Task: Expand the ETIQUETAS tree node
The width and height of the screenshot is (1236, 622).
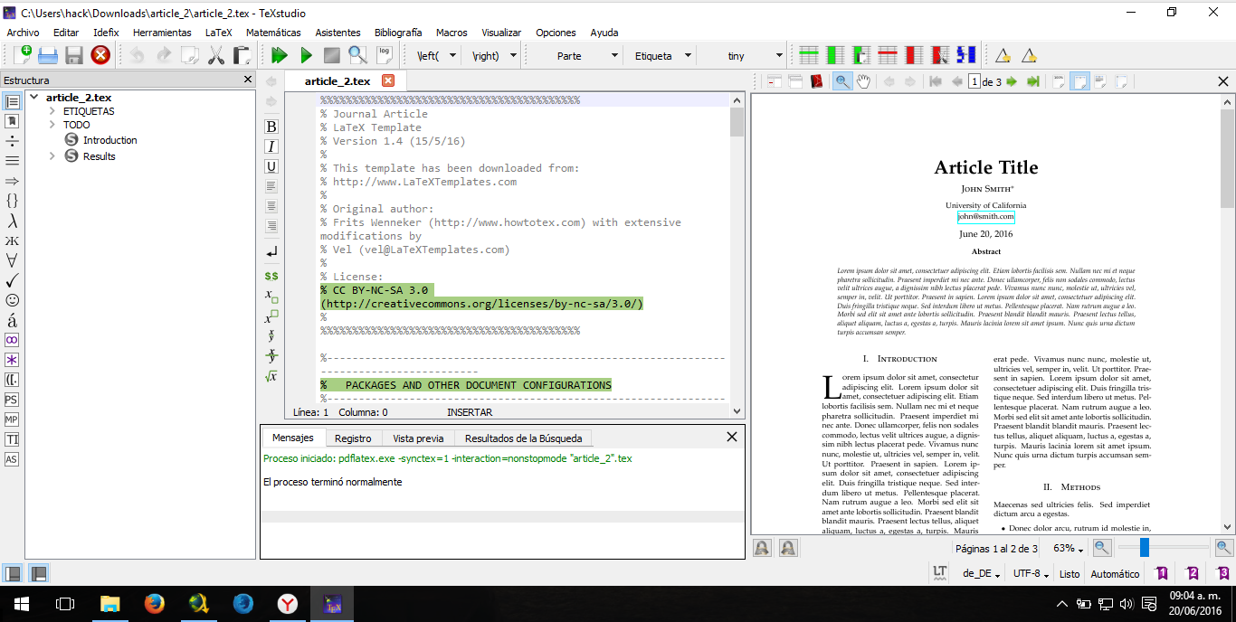Action: coord(52,111)
